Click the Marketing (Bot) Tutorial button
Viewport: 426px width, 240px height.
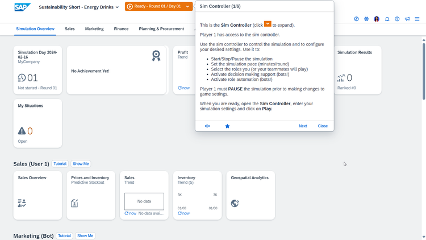coord(64,235)
